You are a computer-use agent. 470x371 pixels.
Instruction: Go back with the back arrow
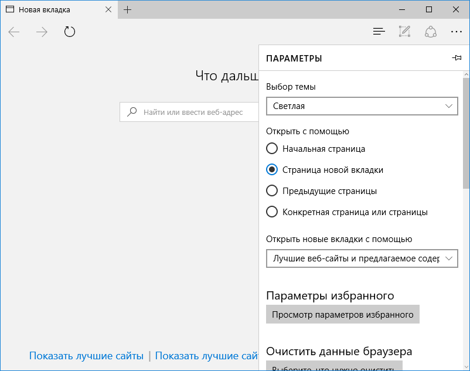14,32
